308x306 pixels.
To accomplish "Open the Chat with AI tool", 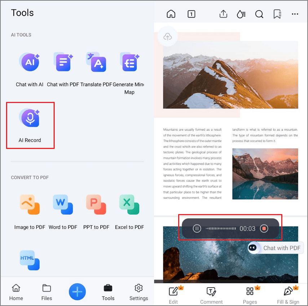I will click(x=30, y=69).
